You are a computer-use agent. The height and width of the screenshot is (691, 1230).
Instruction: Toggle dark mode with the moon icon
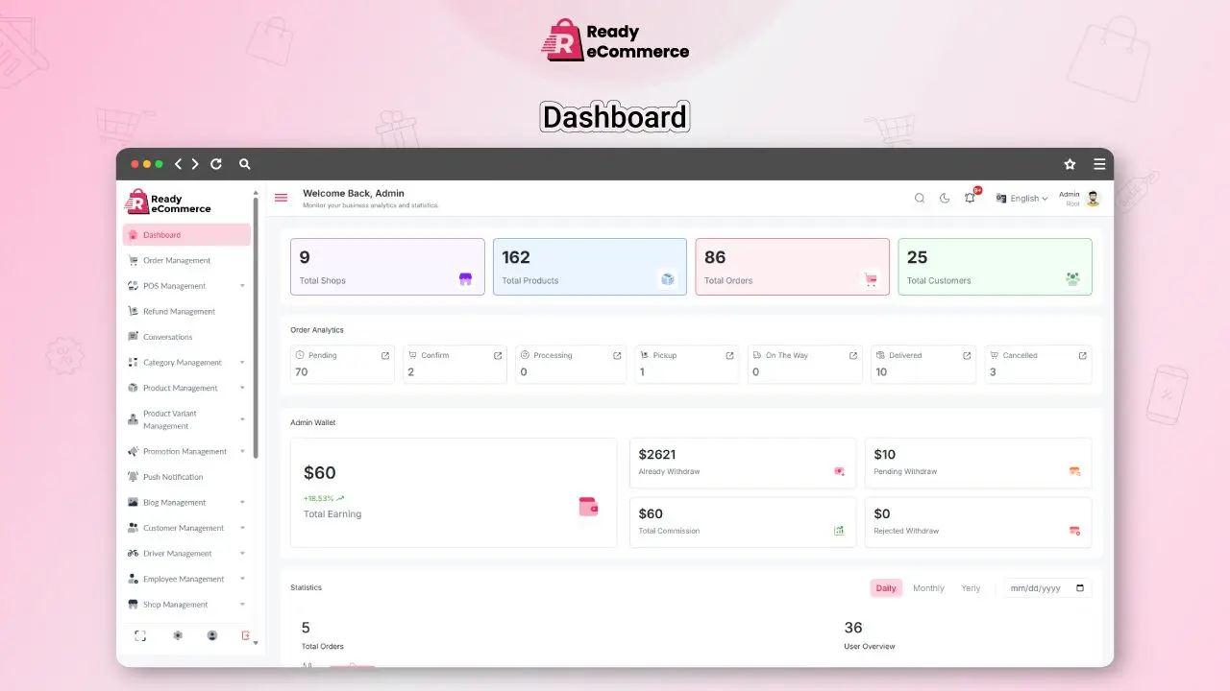click(945, 199)
